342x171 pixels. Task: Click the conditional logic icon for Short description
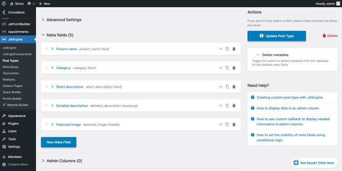[220, 86]
